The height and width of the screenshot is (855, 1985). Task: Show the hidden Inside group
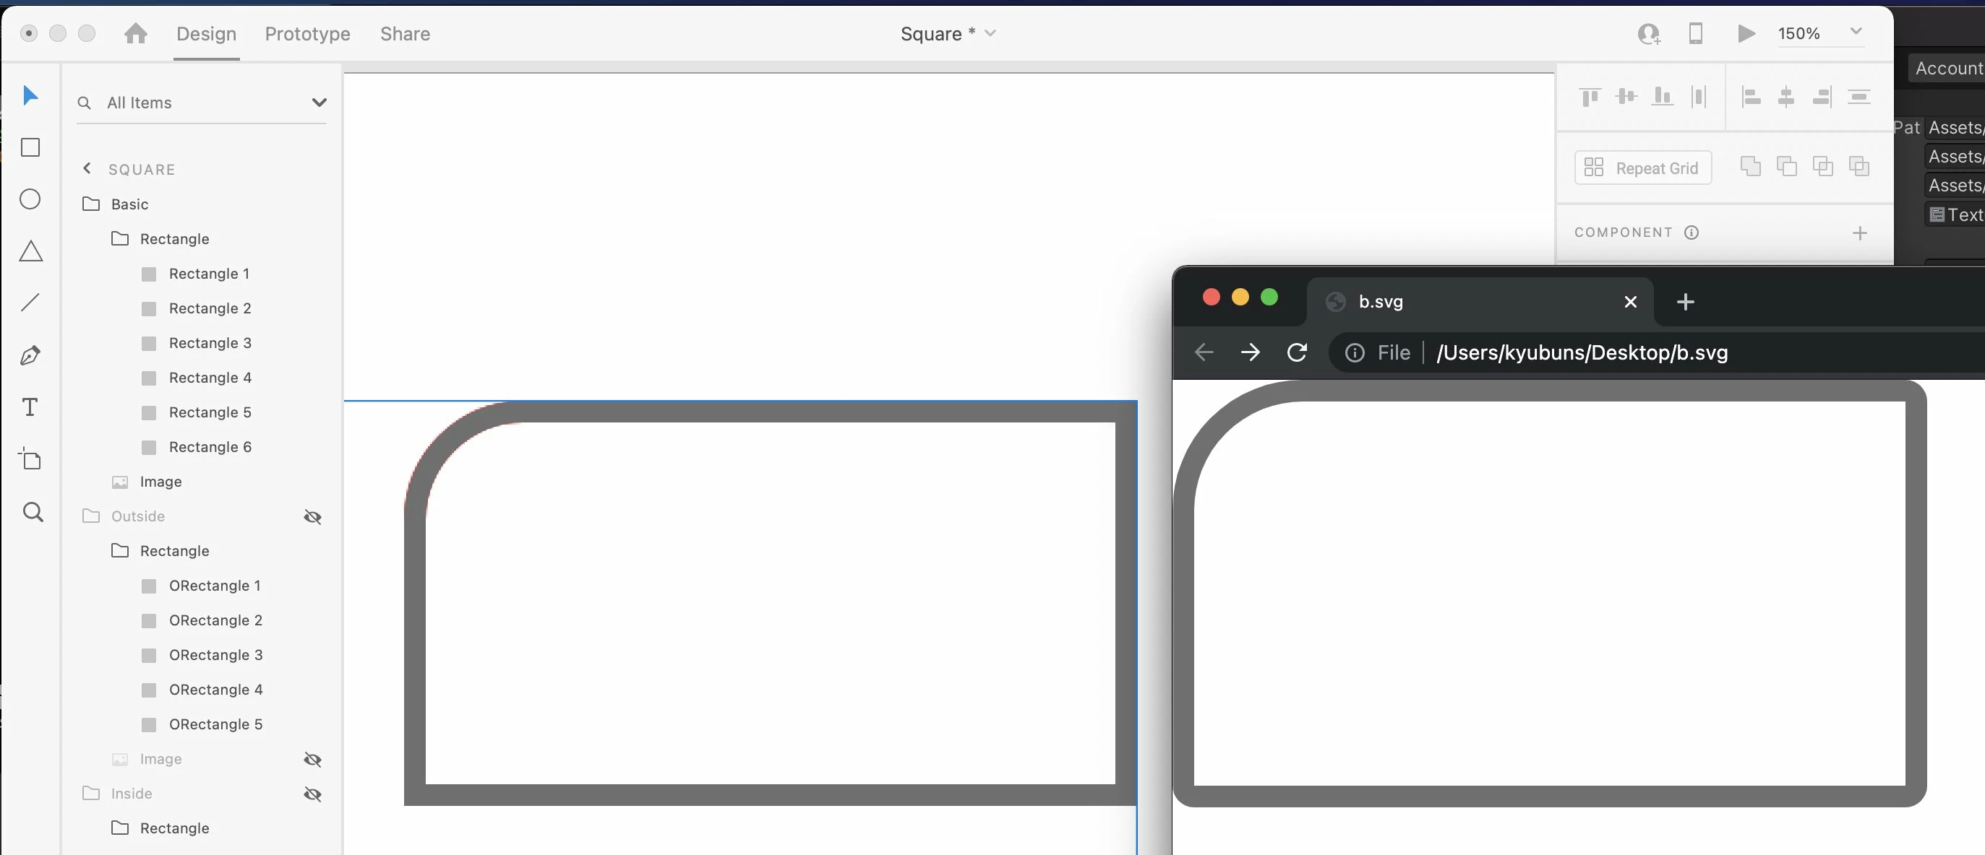[312, 794]
